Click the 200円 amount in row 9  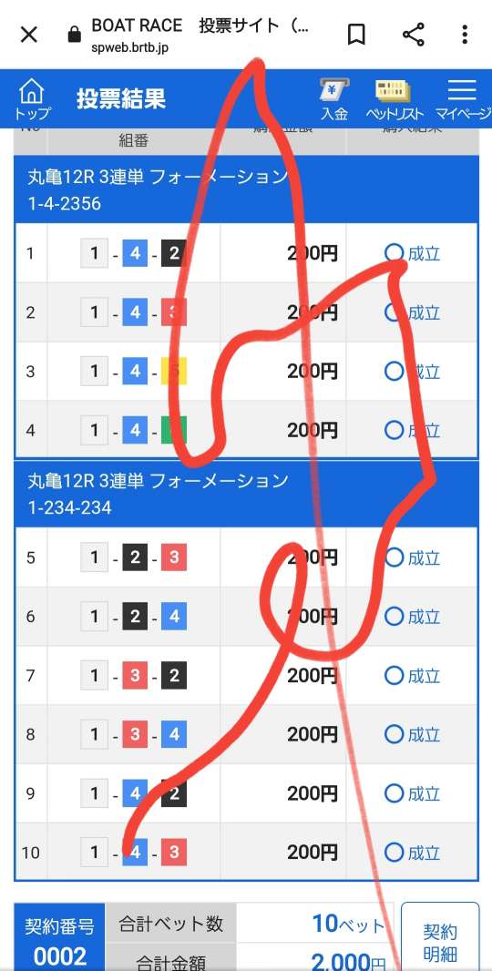[x=313, y=793]
